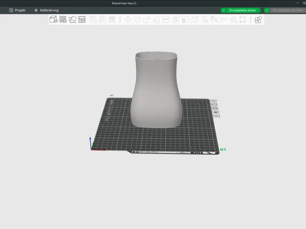Image resolution: width=306 pixels, height=229 pixels.
Task: Click the plate arrange icon beside the bed
Action: [215, 108]
